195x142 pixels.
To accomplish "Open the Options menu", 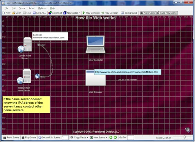I will 42,8.
